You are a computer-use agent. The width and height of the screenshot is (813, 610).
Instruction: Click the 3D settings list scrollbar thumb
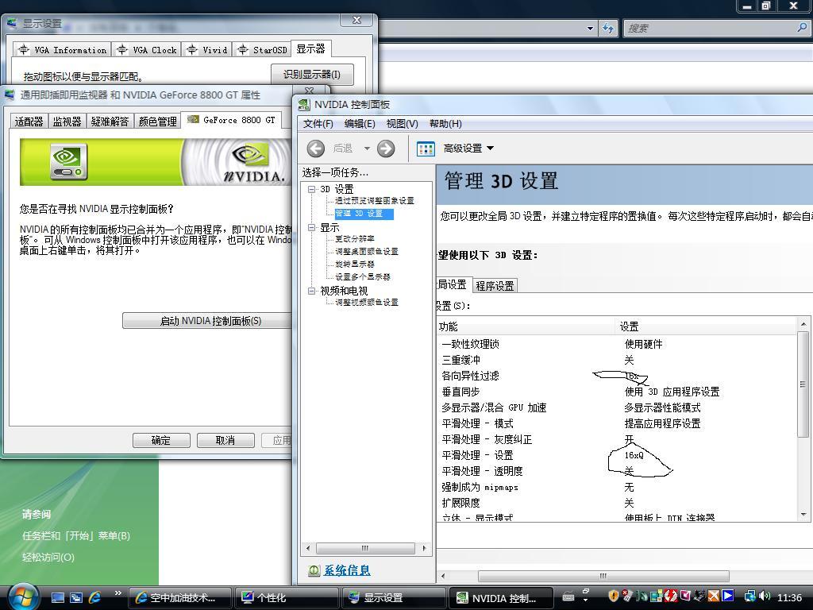tap(803, 385)
